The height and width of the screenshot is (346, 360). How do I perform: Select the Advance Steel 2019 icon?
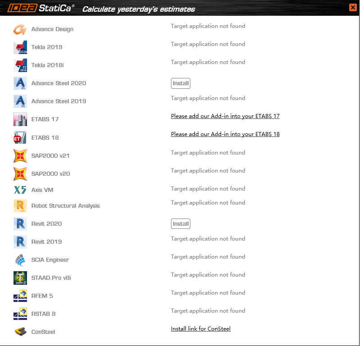click(20, 101)
